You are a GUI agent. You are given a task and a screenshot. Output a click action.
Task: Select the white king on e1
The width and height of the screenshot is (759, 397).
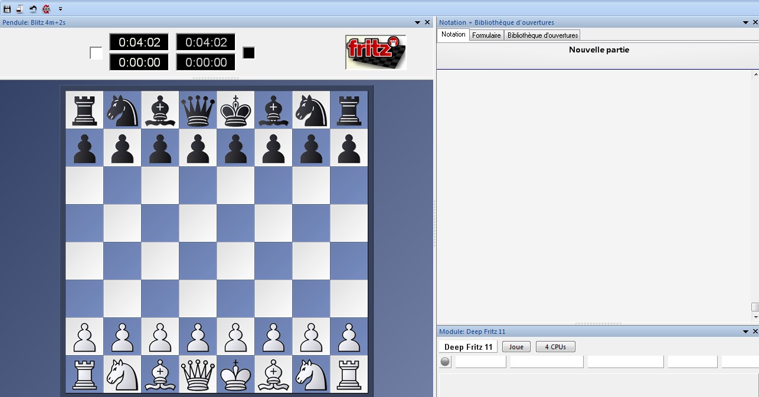coord(235,374)
